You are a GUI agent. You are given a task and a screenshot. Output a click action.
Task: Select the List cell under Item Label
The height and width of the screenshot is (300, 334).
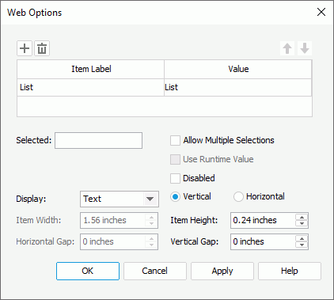pos(90,87)
